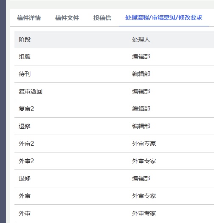Open the 稿件详情 tab
214x223 pixels.
tap(29, 18)
